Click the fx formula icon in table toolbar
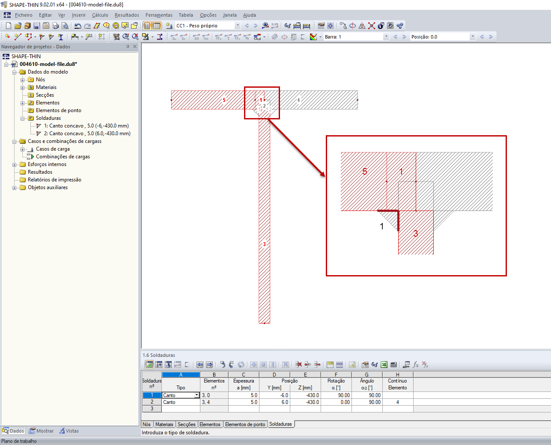 (416, 365)
